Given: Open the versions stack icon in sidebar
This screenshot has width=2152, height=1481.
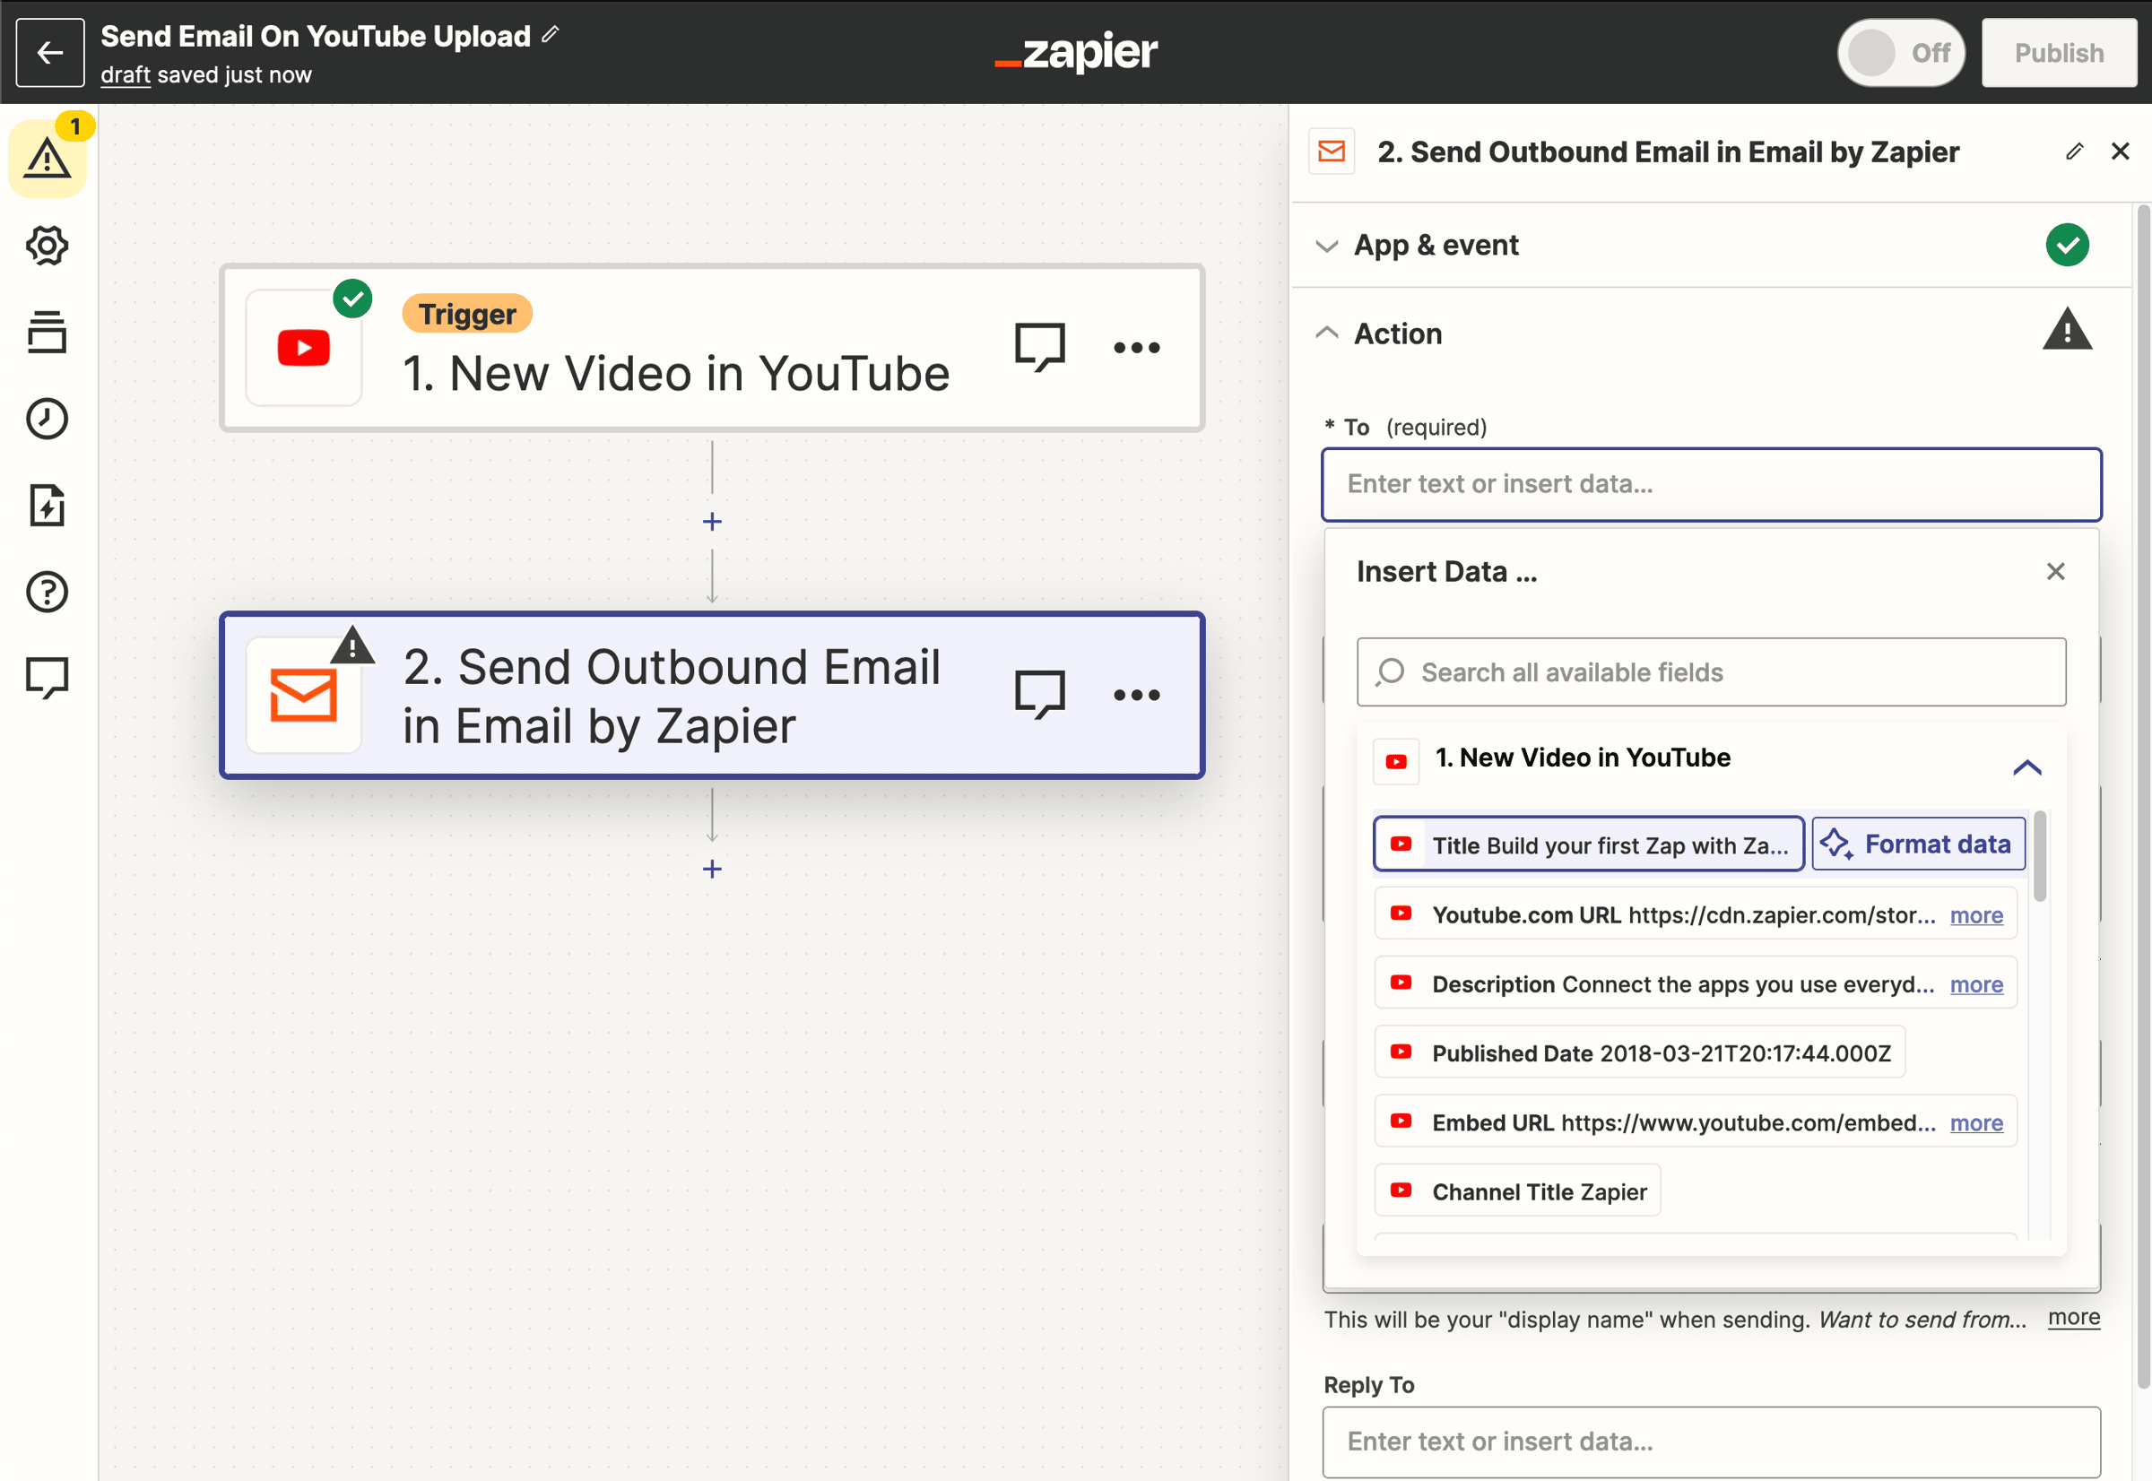Looking at the screenshot, I should pyautogui.click(x=47, y=333).
